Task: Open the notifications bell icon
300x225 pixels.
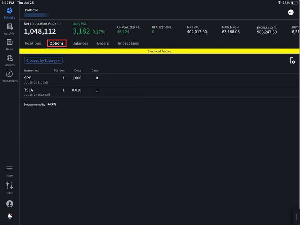Action: (x=10, y=216)
